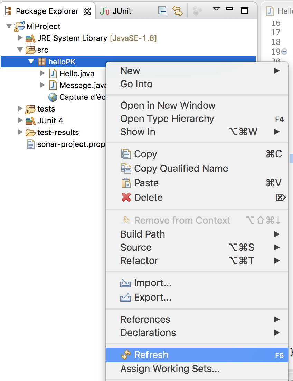Switch to the JUnit tab
This screenshot has height=381, width=293.
coord(116,11)
